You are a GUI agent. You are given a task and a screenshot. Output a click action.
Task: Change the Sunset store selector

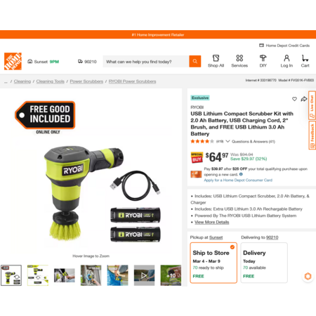pos(44,62)
